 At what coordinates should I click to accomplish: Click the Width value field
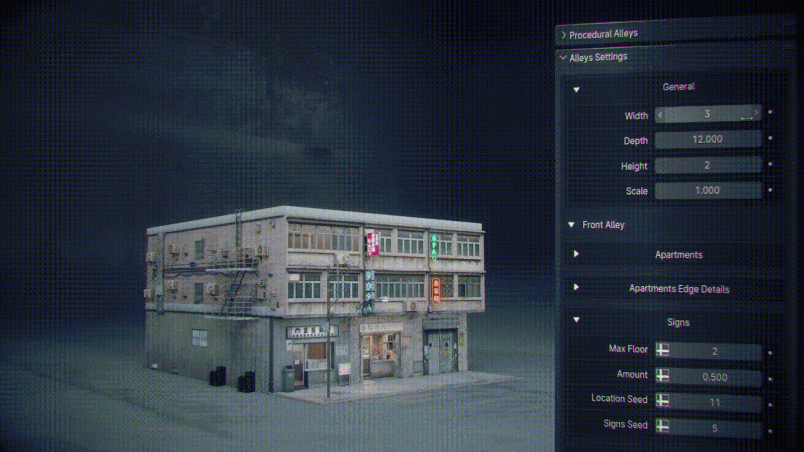(x=708, y=114)
